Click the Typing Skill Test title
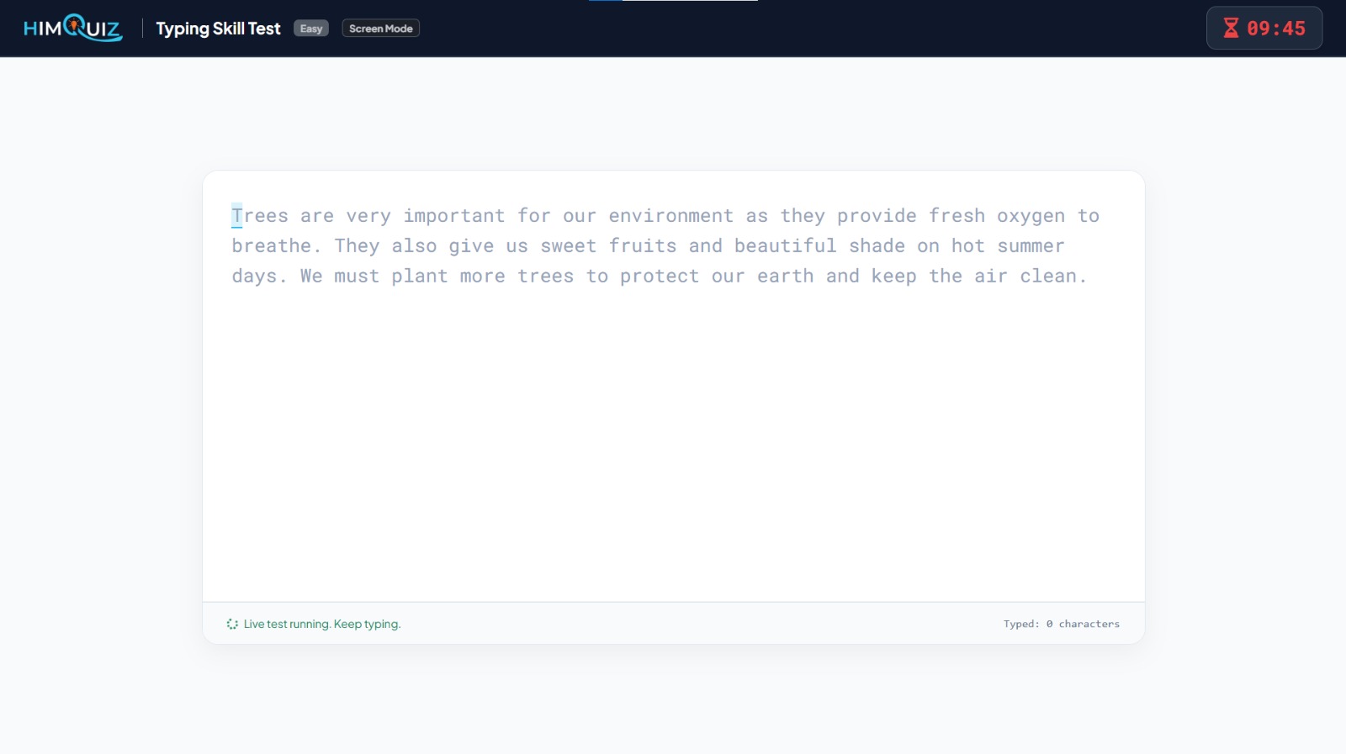This screenshot has width=1346, height=754. click(218, 29)
